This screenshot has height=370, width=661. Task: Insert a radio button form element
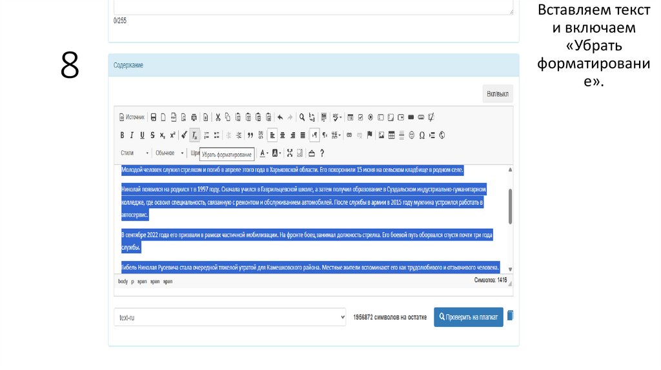(371, 117)
